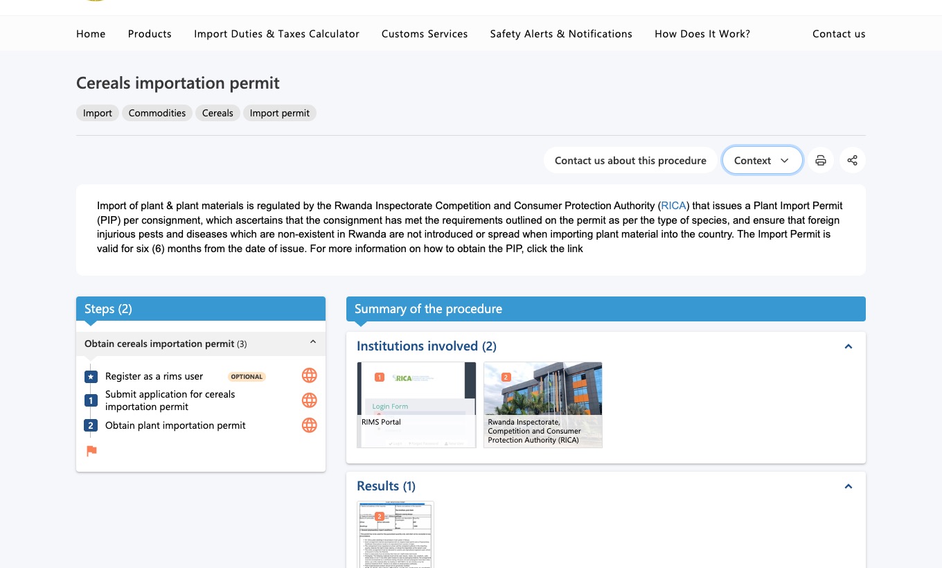Collapse Obtain cereals importation permit group
This screenshot has height=568, width=942.
tap(313, 342)
